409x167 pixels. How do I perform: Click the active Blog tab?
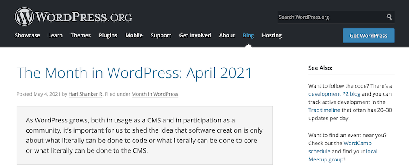pyautogui.click(x=248, y=35)
